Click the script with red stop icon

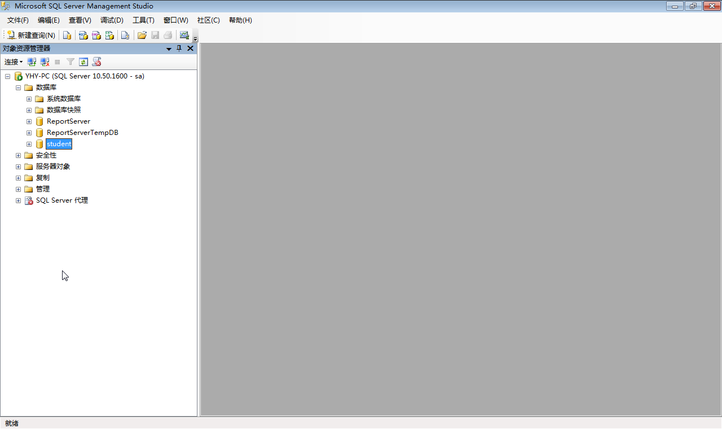click(96, 62)
